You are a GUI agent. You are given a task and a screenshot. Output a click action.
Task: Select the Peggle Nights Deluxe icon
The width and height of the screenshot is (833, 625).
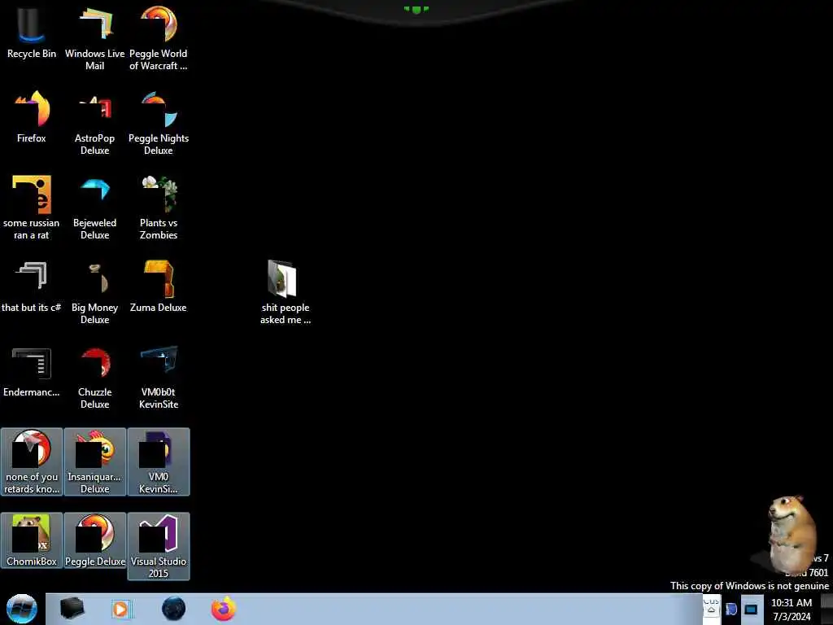[x=159, y=122]
